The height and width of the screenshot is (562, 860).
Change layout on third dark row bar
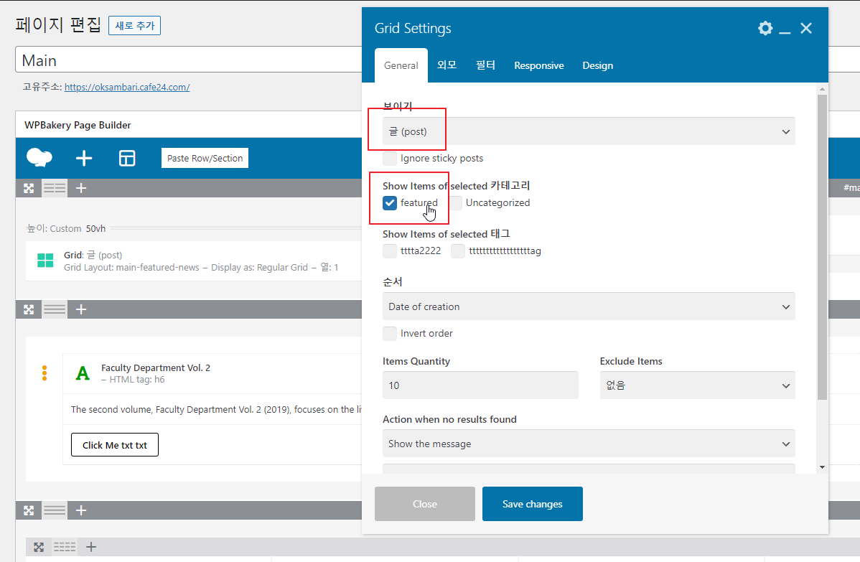coord(55,510)
